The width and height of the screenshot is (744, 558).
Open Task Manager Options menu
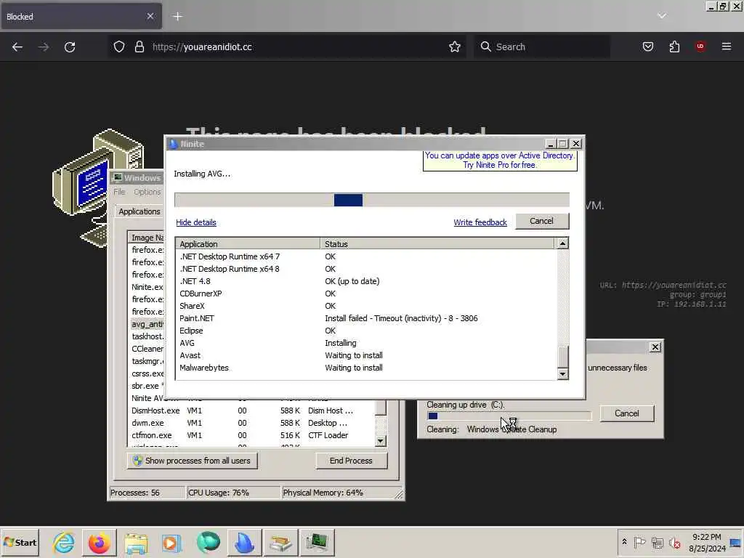[147, 192]
